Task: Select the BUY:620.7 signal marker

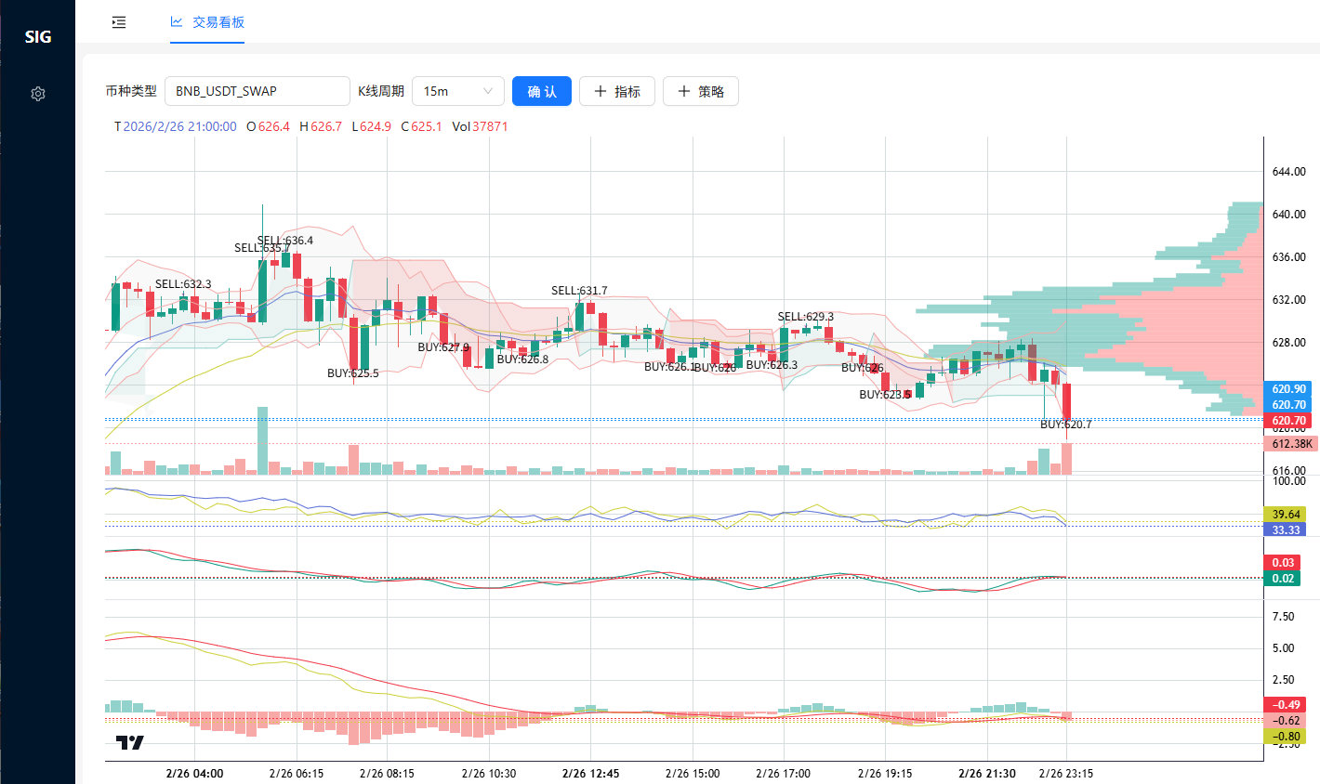Action: (1066, 425)
